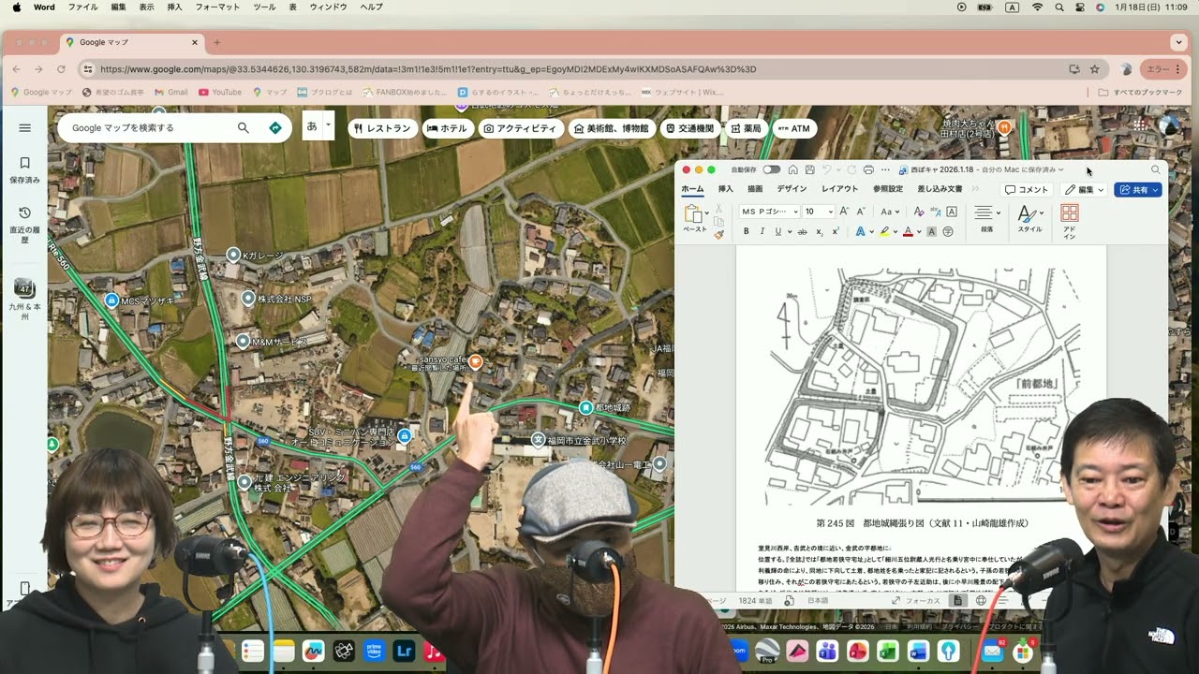1199x674 pixels.
Task: Click the 共有 share button
Action: 1137,189
